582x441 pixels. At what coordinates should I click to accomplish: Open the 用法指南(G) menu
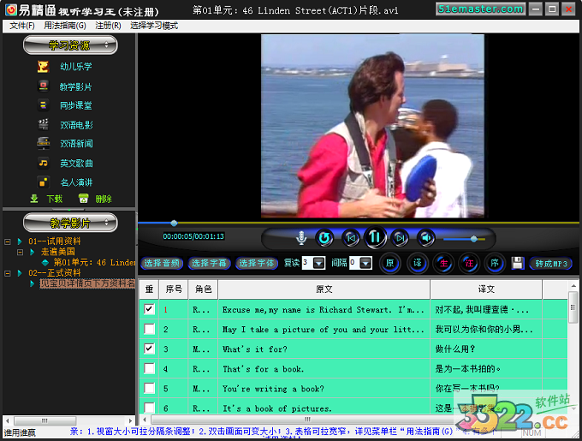pyautogui.click(x=64, y=26)
